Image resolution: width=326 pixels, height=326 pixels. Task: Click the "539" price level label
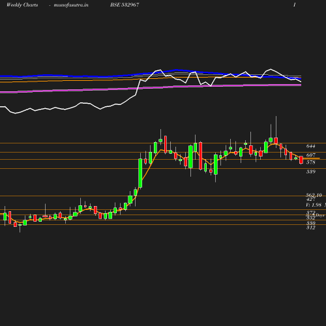click(x=311, y=171)
